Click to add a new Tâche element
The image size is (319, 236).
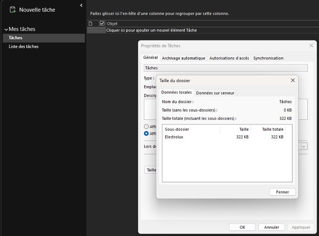[151, 30]
